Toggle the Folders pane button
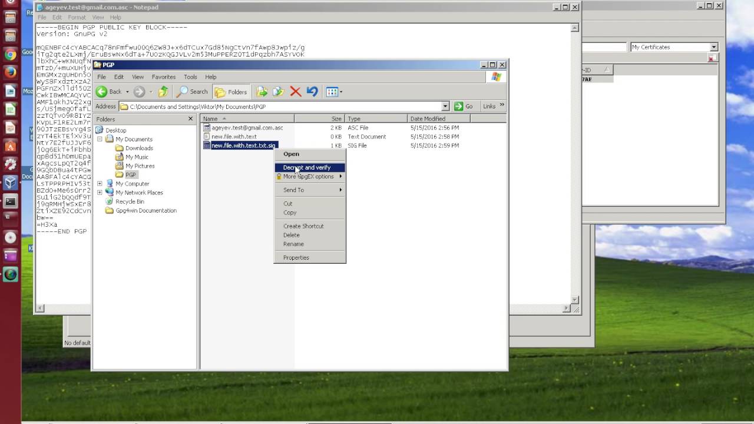Screen dimensions: 754x424 [x=232, y=91]
